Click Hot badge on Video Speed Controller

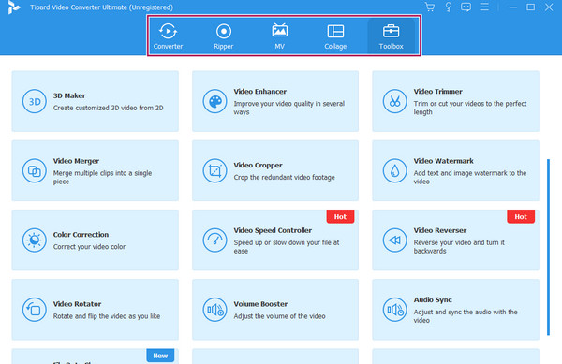[340, 216]
